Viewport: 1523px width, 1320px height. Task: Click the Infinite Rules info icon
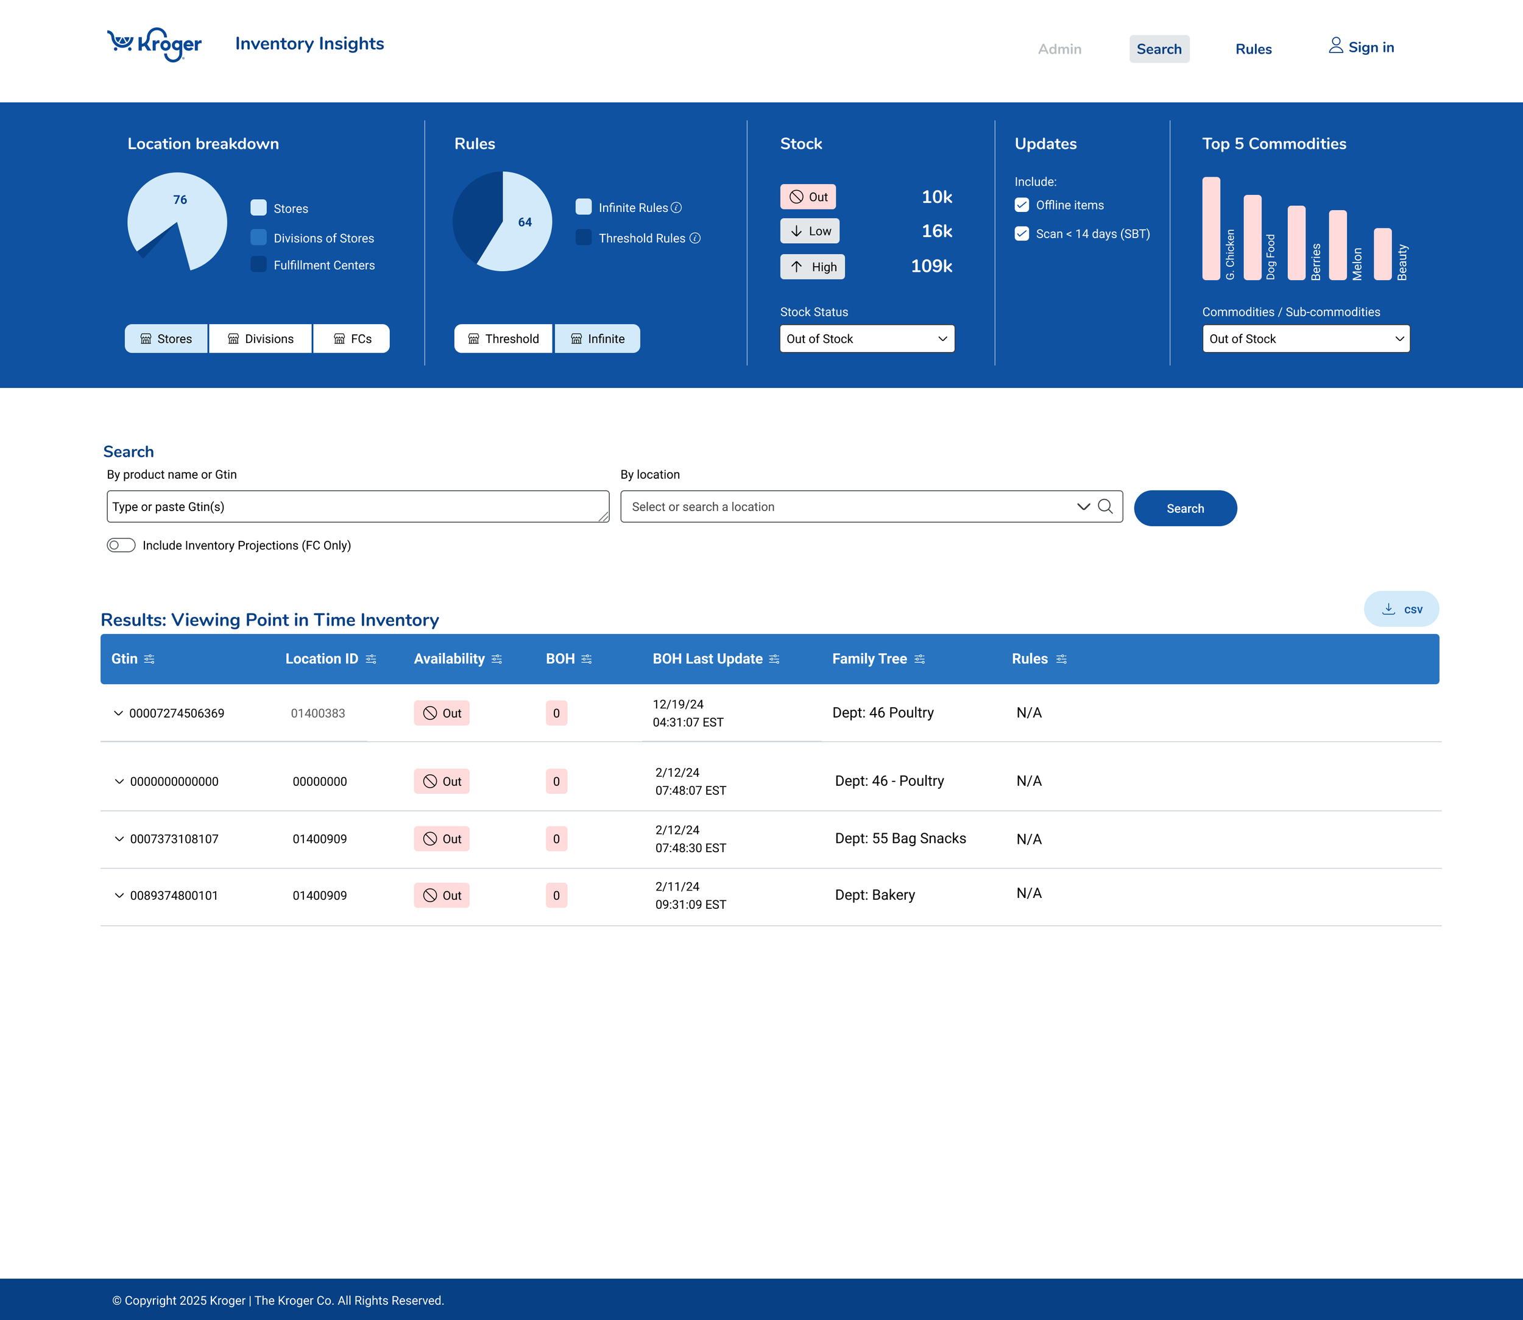(676, 208)
